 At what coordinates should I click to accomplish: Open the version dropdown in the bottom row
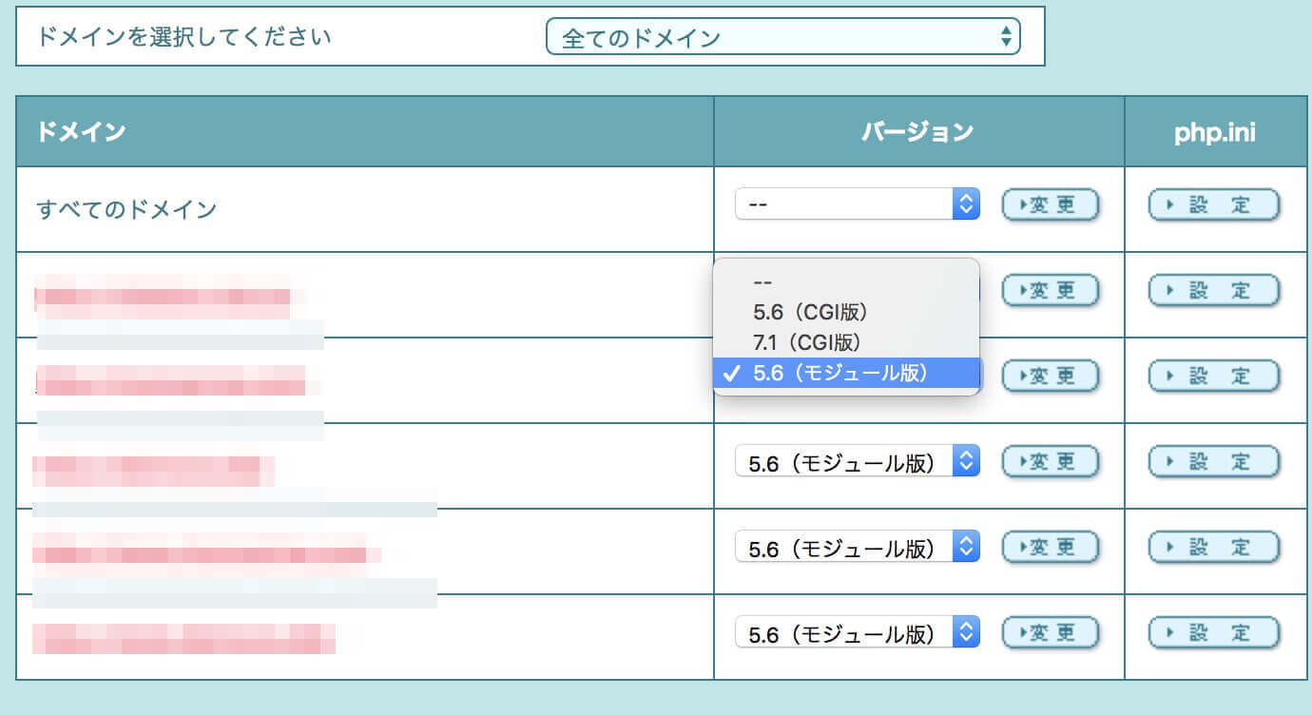click(x=856, y=632)
